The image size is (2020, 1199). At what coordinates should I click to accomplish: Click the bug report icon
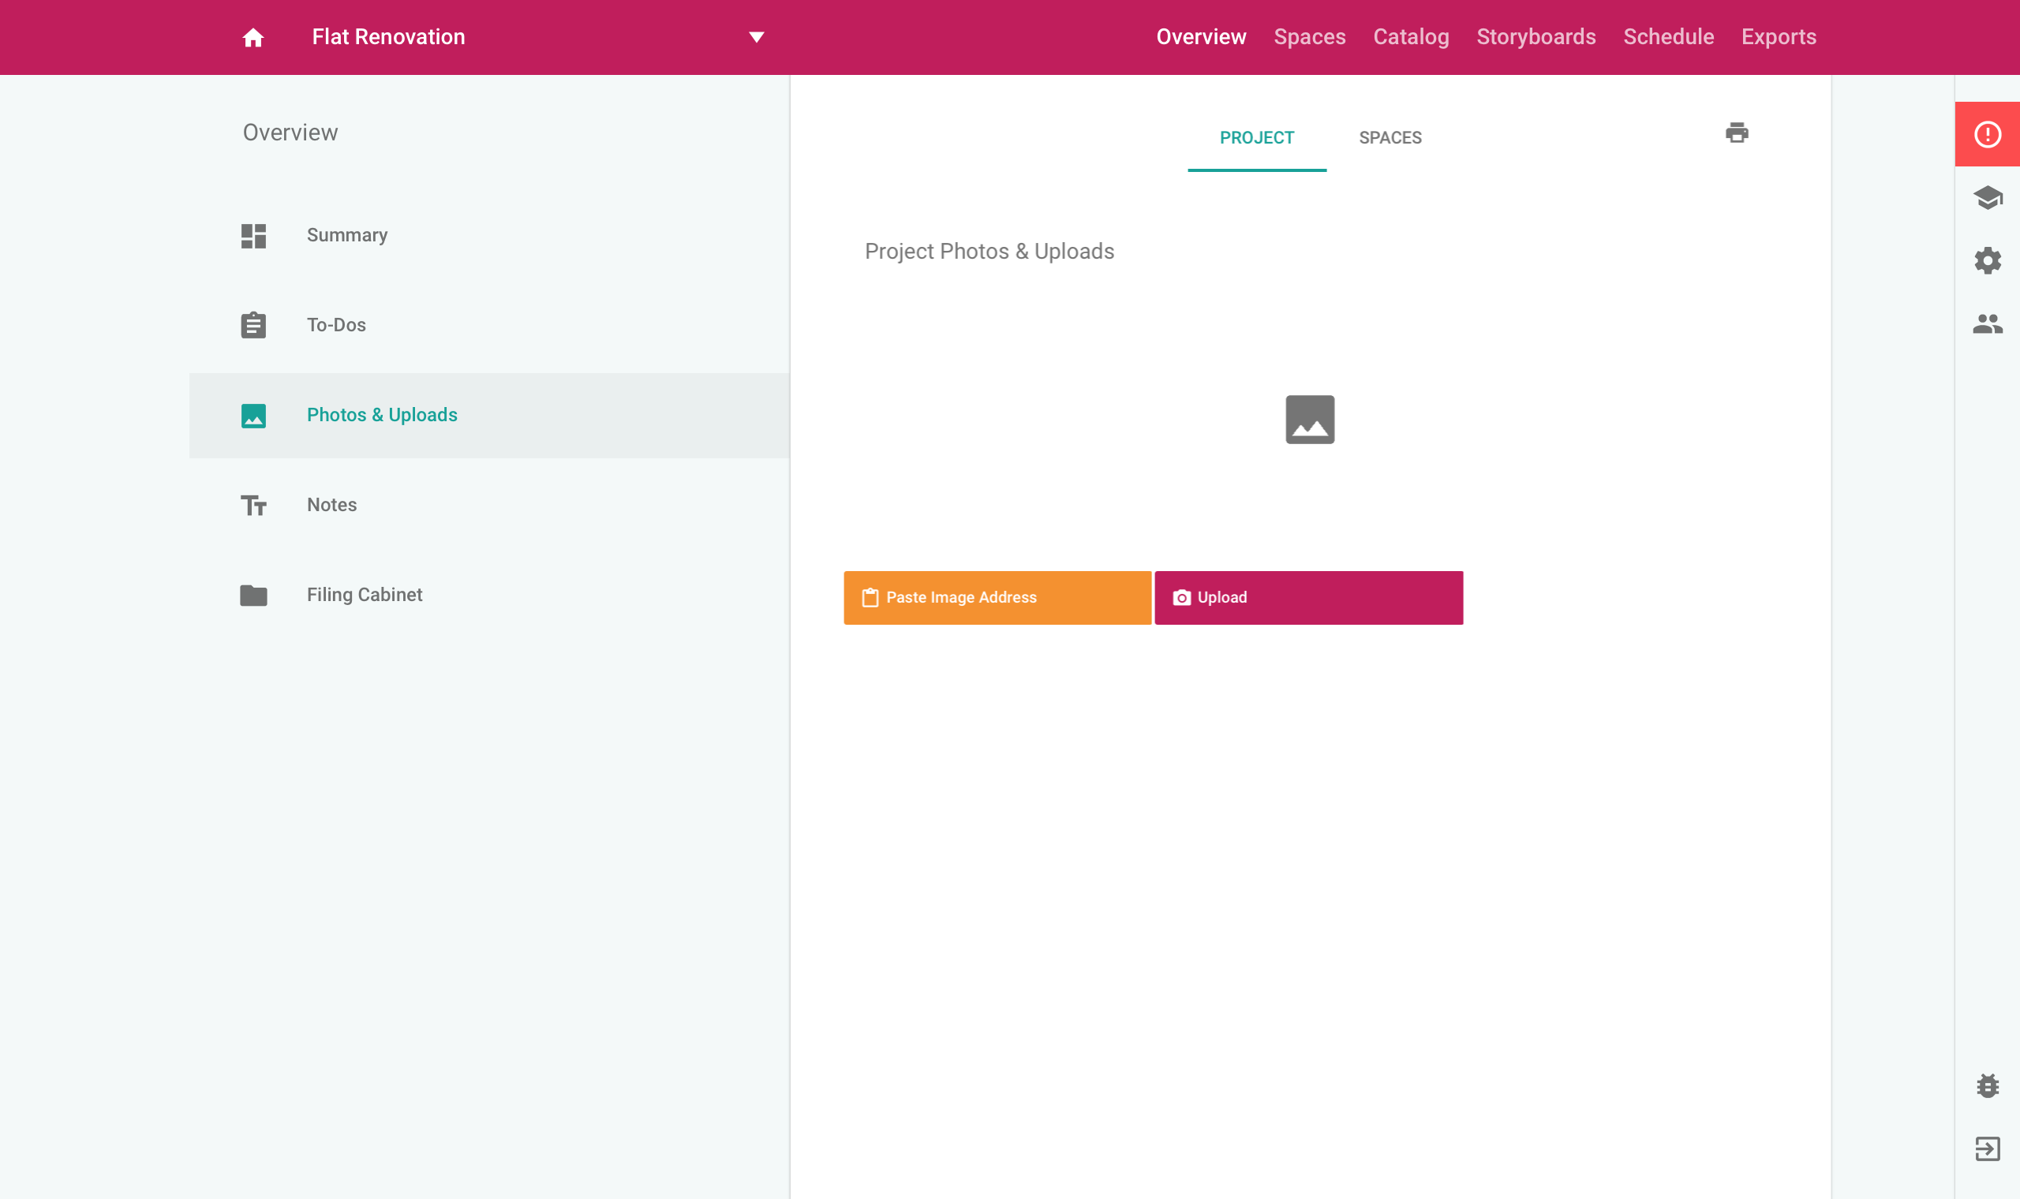tap(1987, 1086)
